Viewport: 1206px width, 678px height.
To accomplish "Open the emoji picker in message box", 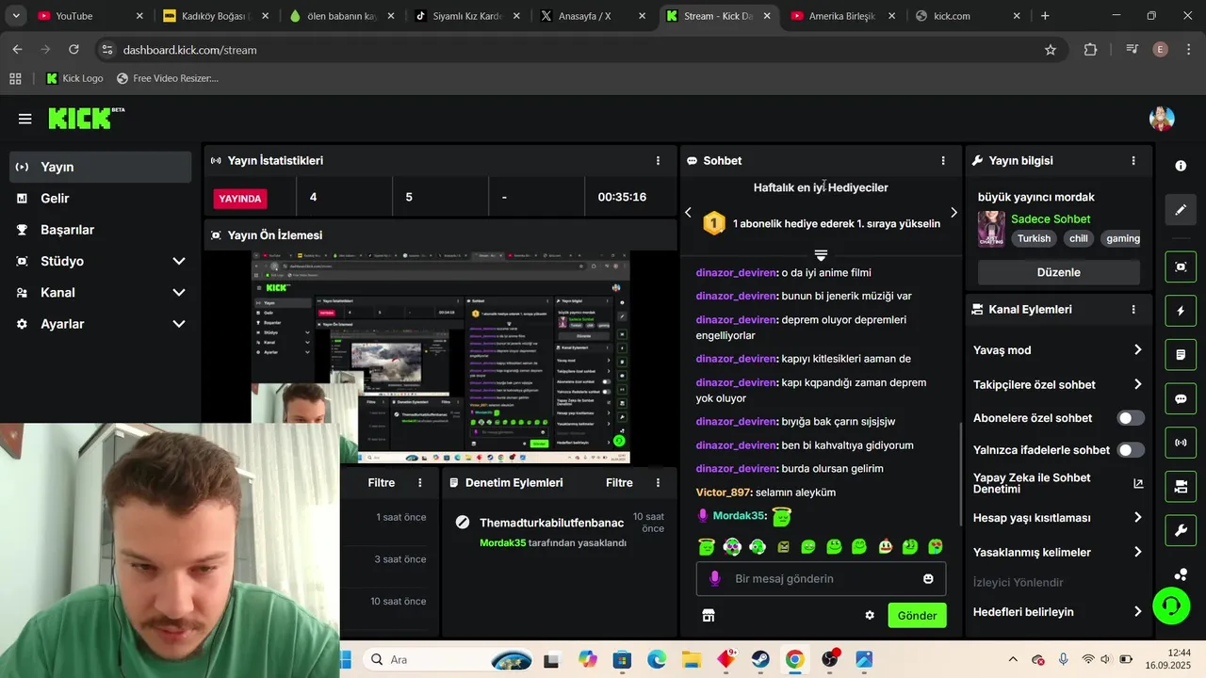I will point(928,578).
